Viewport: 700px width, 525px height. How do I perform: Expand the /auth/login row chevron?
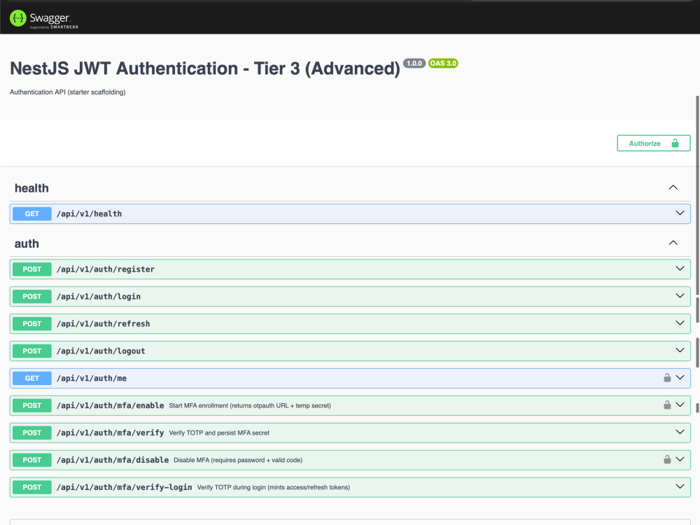680,295
